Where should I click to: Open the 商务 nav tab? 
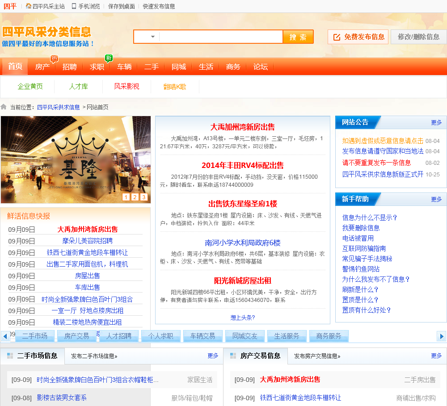pos(233,67)
